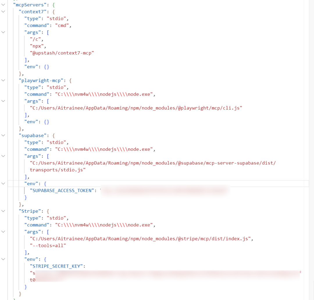
Task: Place cursor on playwright cli.js path
Action: point(136,108)
